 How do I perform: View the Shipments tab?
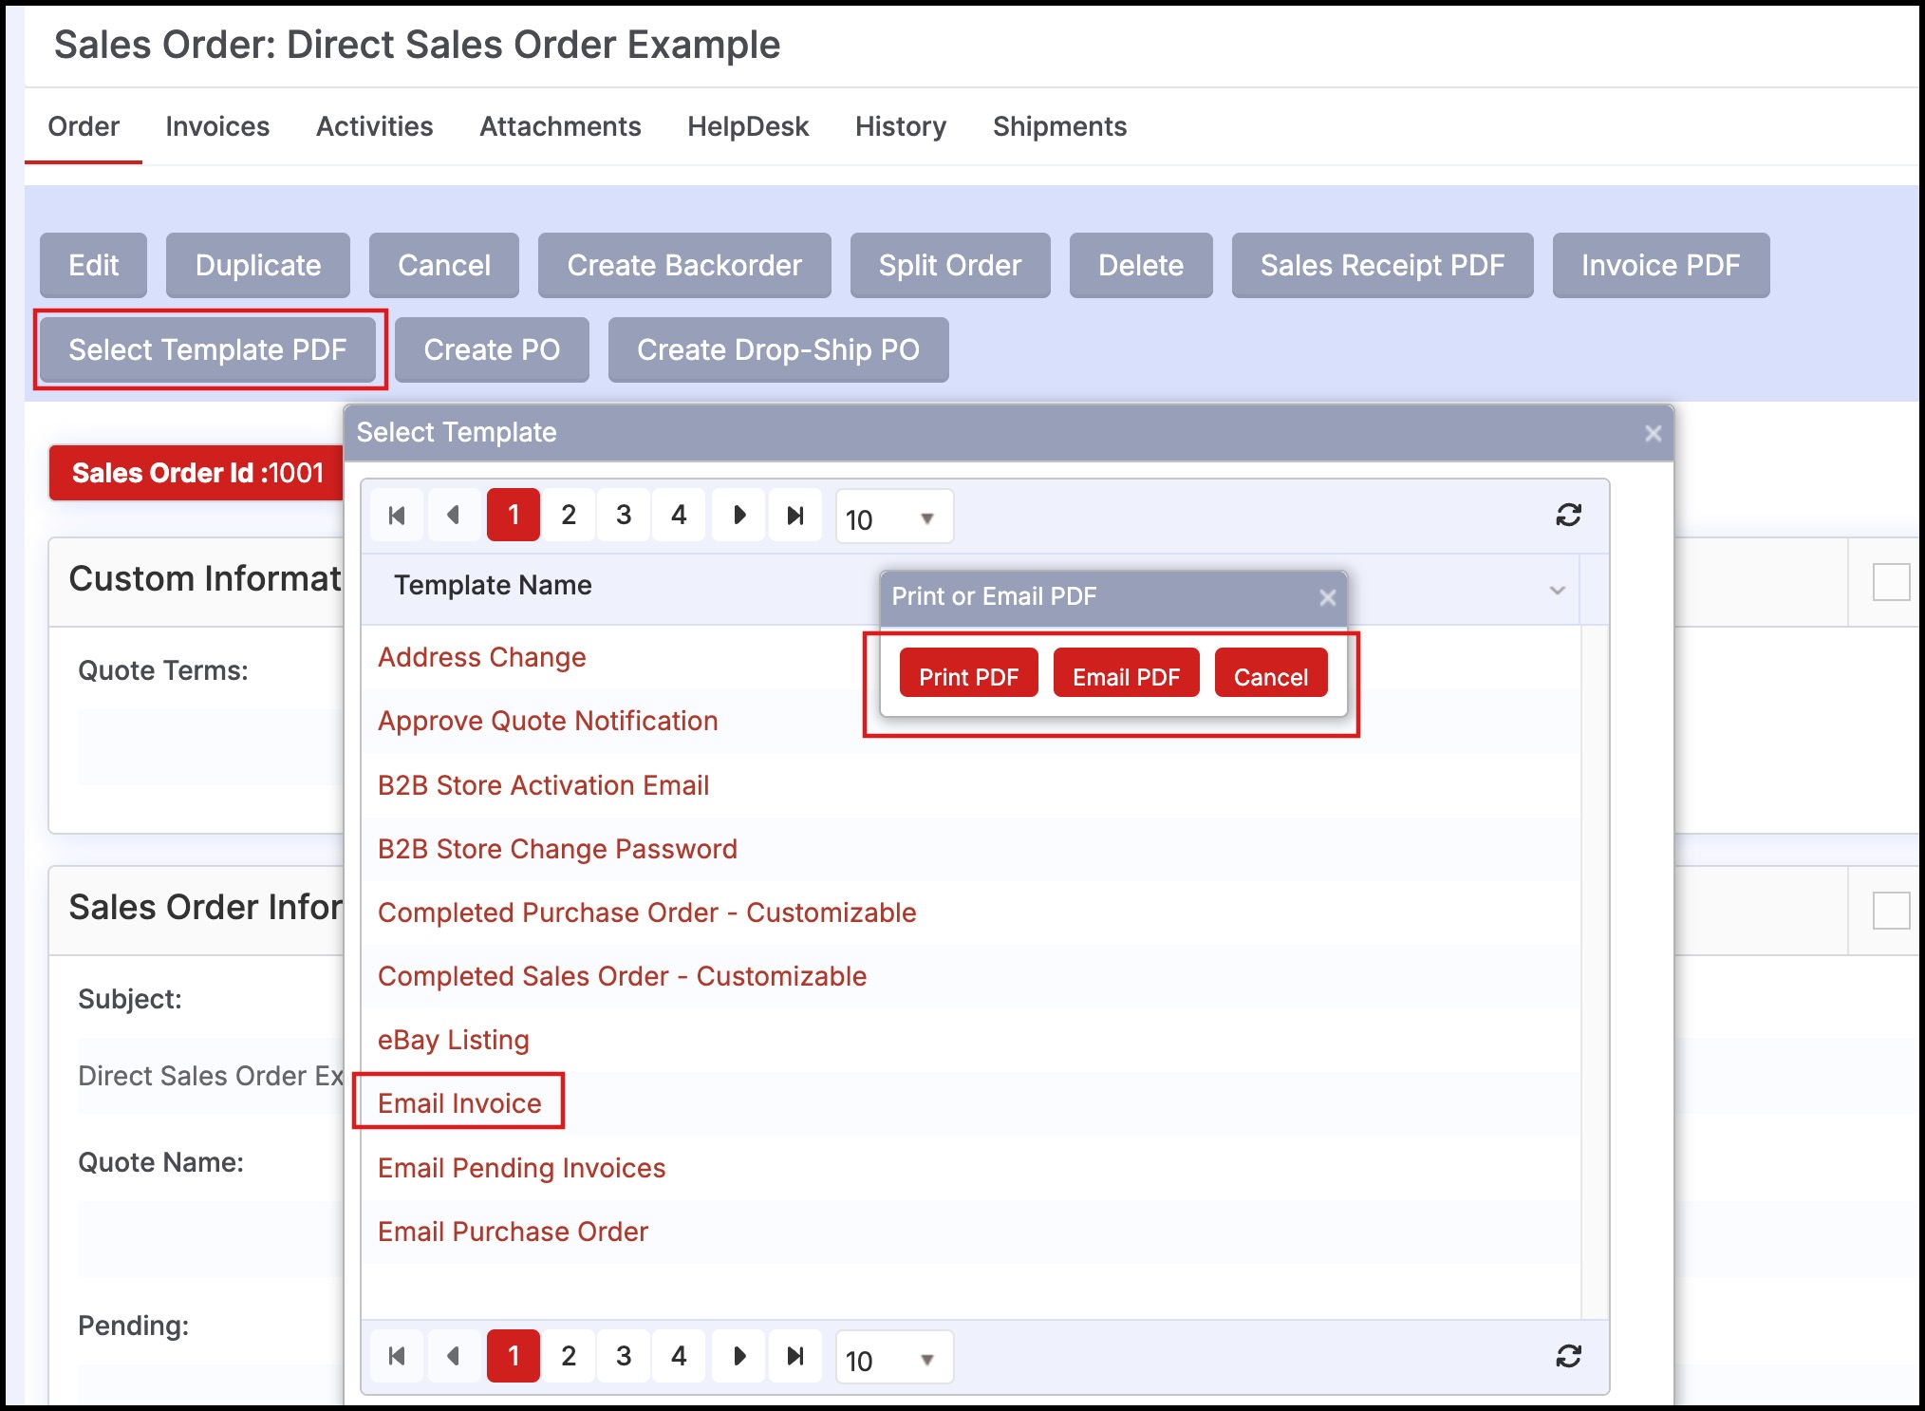[1059, 126]
